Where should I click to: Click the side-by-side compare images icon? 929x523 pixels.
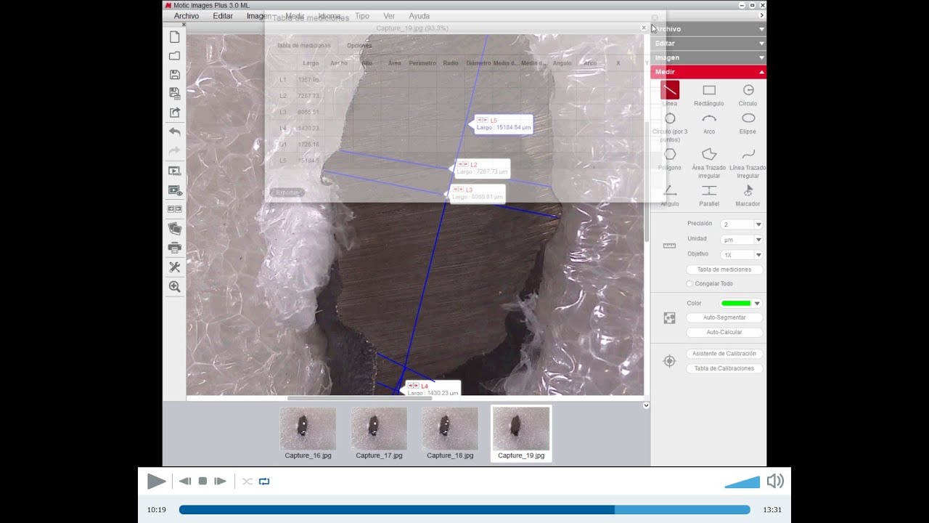[174, 209]
